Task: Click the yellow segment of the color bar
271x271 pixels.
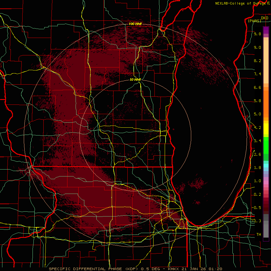Action: pyautogui.click(x=266, y=129)
